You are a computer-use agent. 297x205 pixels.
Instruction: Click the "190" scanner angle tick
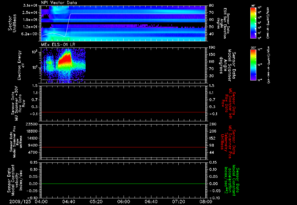212,47
